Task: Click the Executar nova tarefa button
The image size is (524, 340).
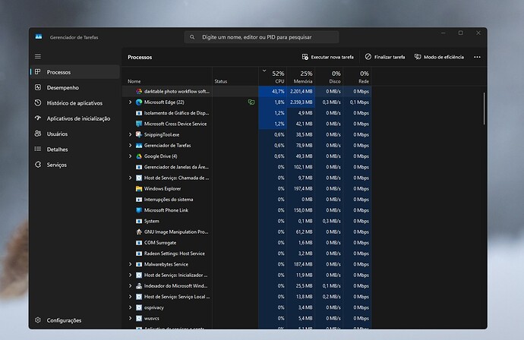Action: click(327, 57)
